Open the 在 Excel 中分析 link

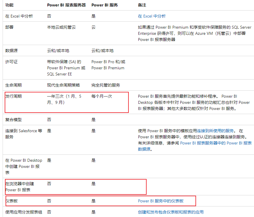click(x=152, y=16)
